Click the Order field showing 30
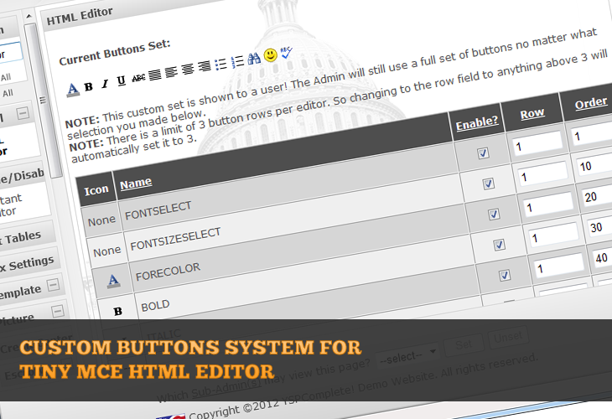 pyautogui.click(x=600, y=225)
